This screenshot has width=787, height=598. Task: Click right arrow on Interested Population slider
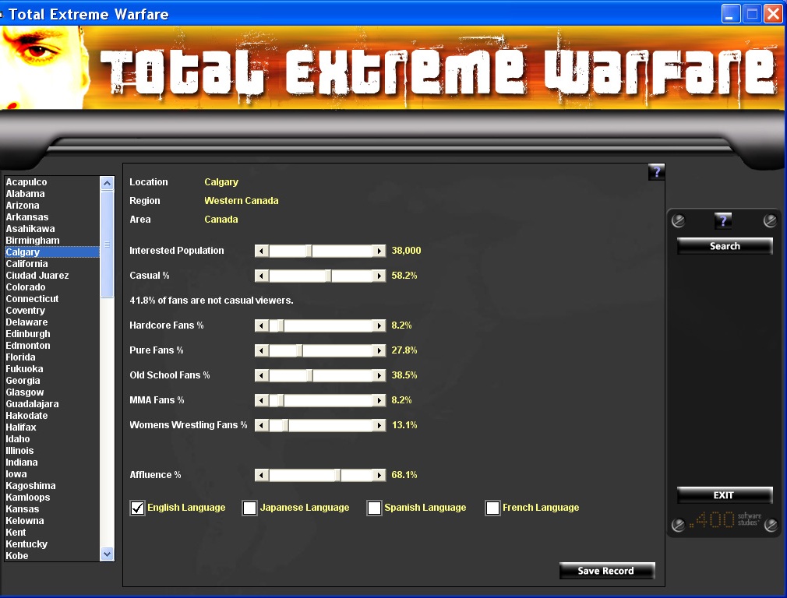pos(379,251)
